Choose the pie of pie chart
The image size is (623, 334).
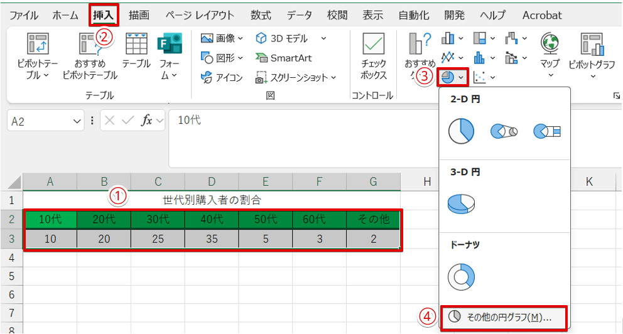point(504,131)
